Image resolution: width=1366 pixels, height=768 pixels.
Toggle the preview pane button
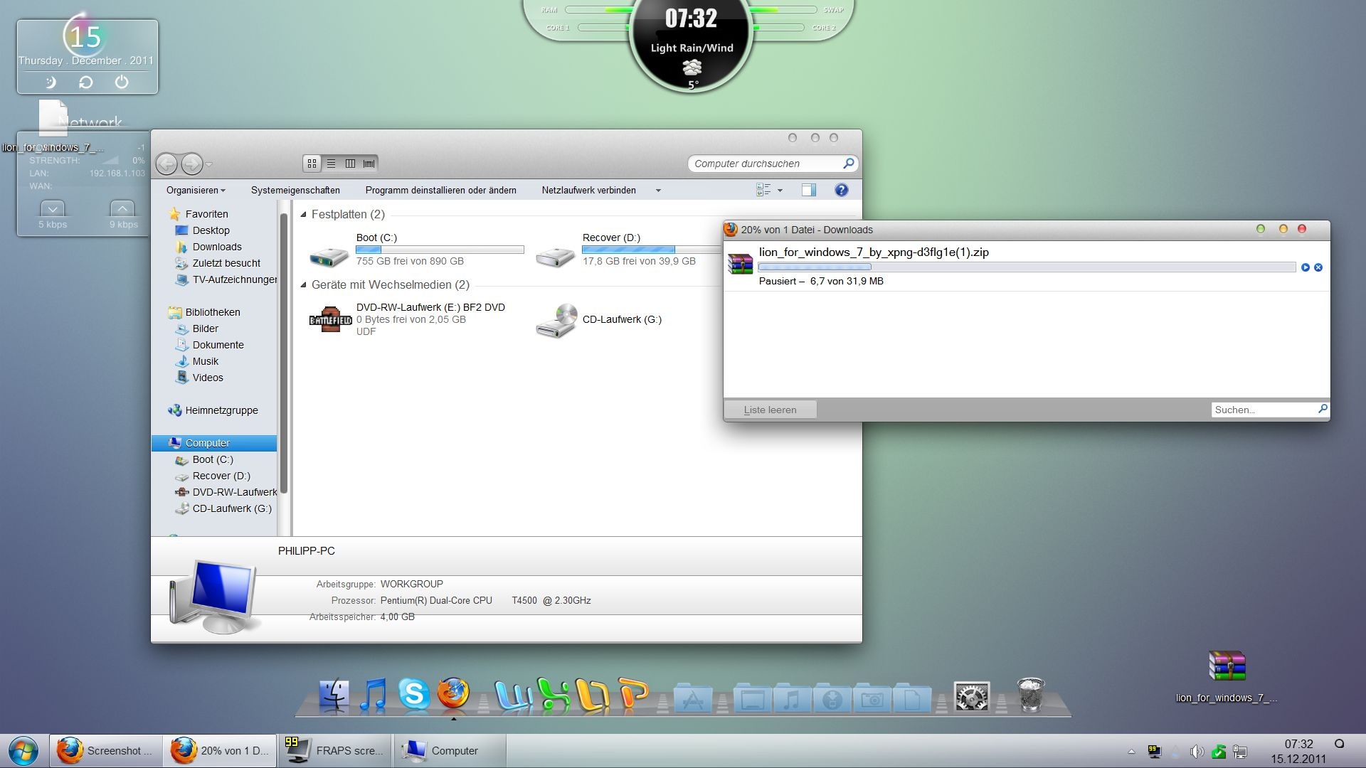click(808, 190)
